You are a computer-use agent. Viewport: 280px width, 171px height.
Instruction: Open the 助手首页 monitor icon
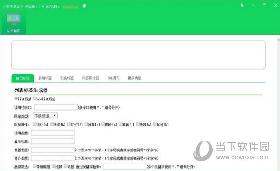(x=14, y=19)
